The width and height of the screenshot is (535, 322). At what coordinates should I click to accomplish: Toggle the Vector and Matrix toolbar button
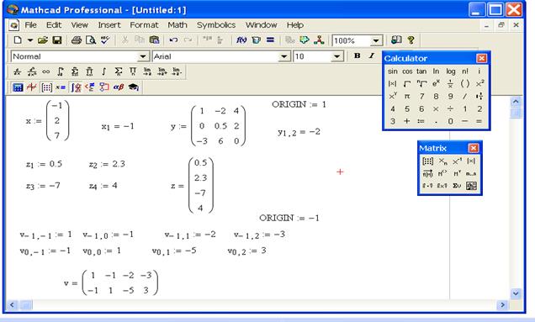(x=46, y=87)
